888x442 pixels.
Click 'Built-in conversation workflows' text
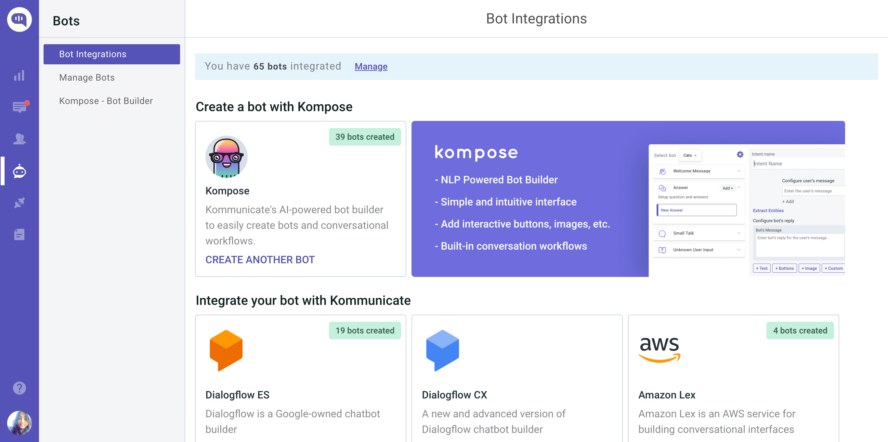pos(514,246)
